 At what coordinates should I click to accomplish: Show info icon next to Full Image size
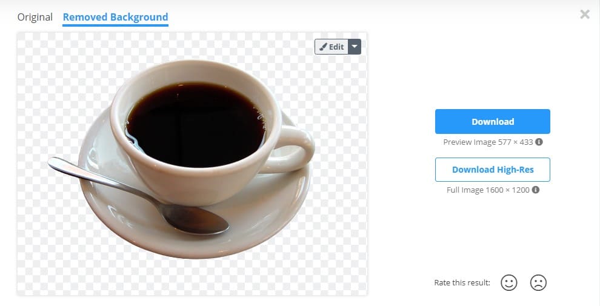tap(536, 190)
